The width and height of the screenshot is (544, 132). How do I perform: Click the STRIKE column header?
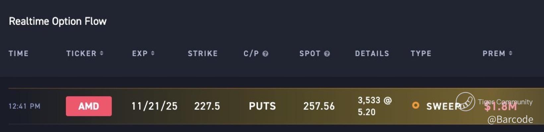pos(203,54)
